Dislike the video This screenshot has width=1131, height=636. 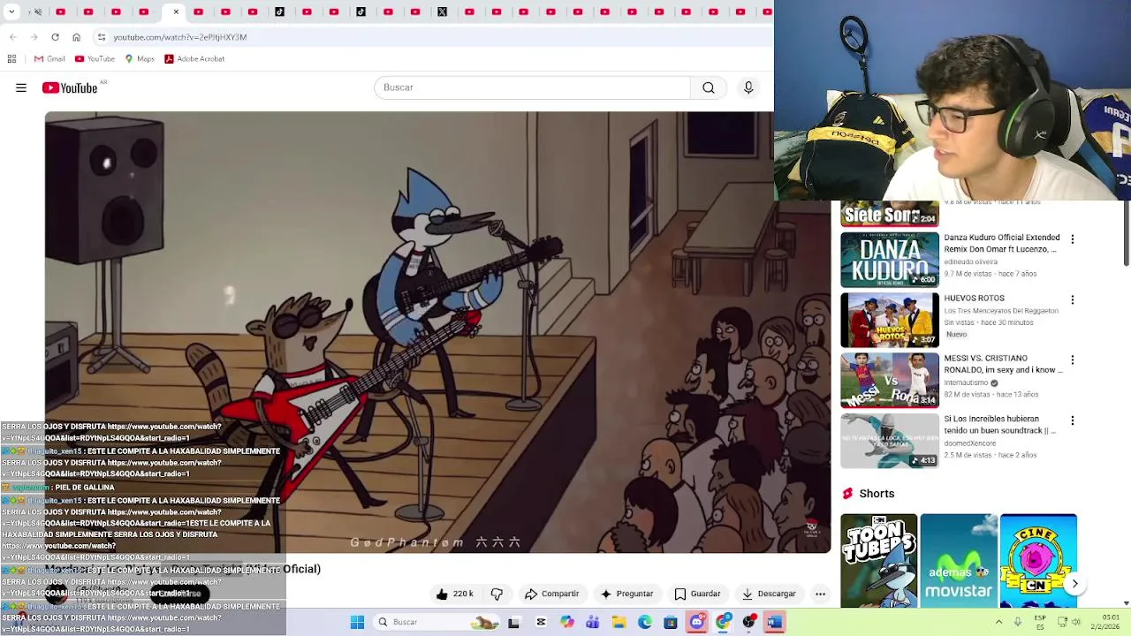tap(497, 594)
